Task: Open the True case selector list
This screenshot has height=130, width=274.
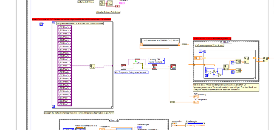Action: [116, 120]
